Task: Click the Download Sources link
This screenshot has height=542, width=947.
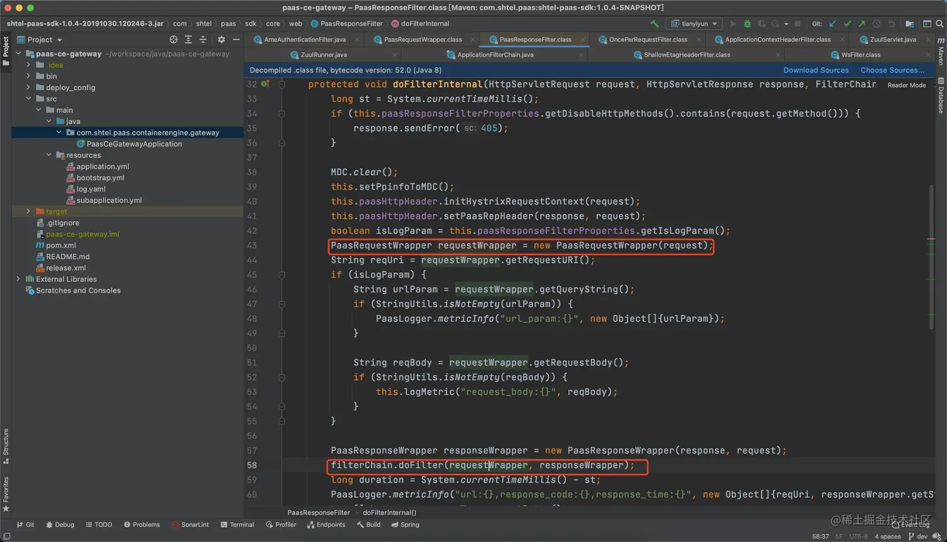Action: tap(815, 70)
